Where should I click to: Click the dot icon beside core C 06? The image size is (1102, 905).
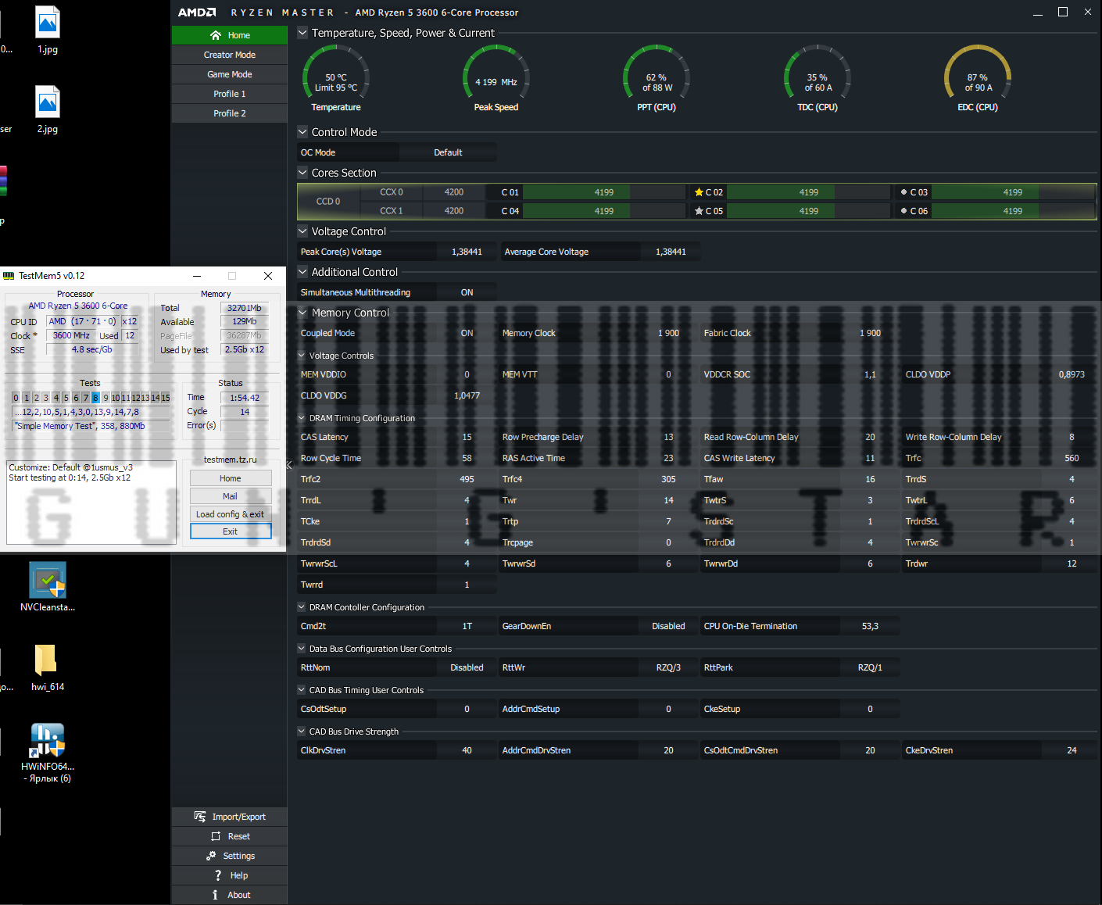coord(903,211)
